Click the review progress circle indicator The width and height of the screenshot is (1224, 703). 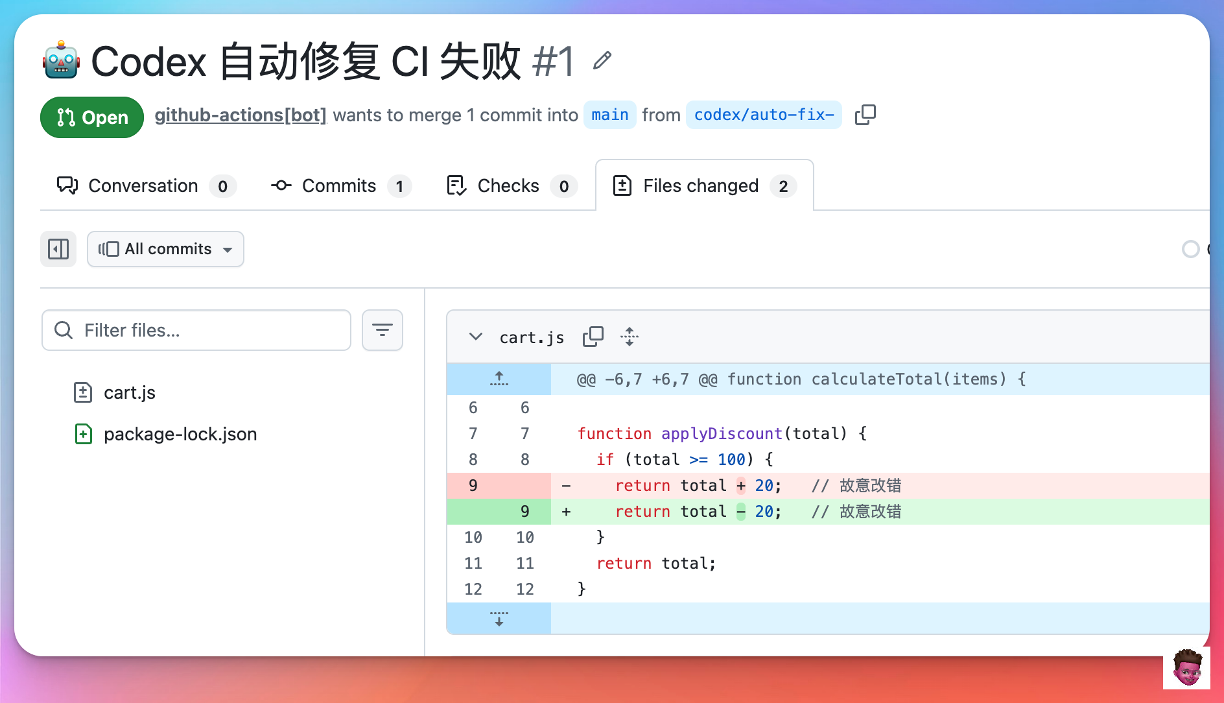1190,249
